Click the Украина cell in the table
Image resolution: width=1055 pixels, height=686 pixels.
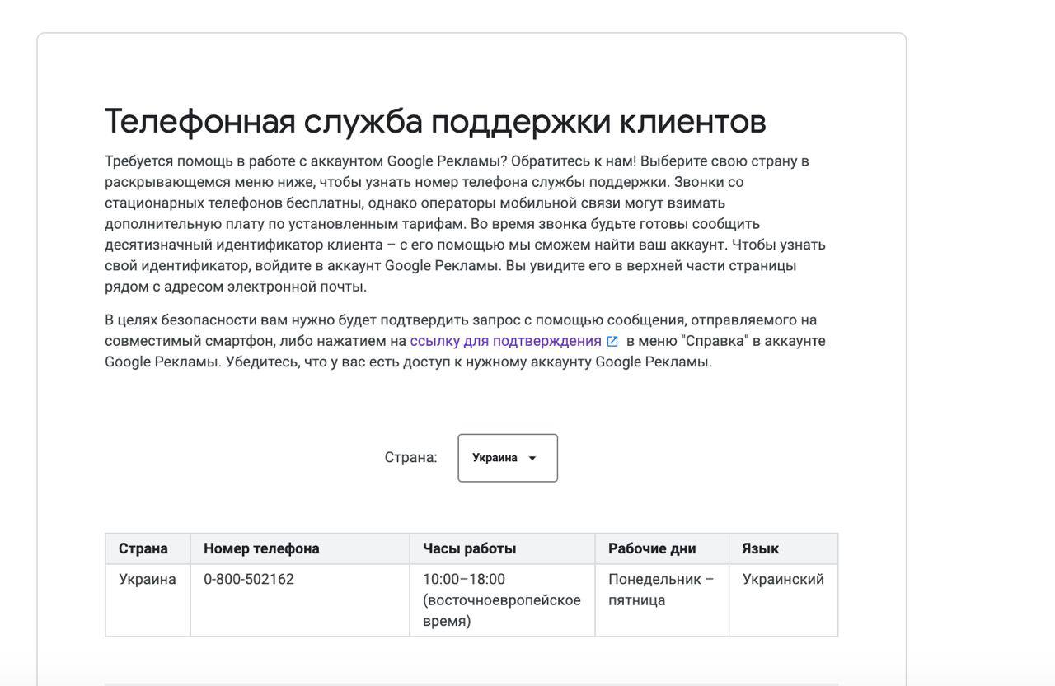(x=148, y=579)
